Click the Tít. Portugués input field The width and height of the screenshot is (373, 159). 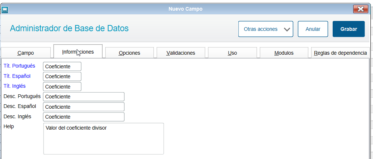[x=62, y=66]
